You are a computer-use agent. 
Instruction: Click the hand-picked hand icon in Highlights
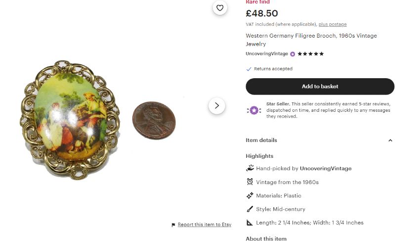coord(250,168)
